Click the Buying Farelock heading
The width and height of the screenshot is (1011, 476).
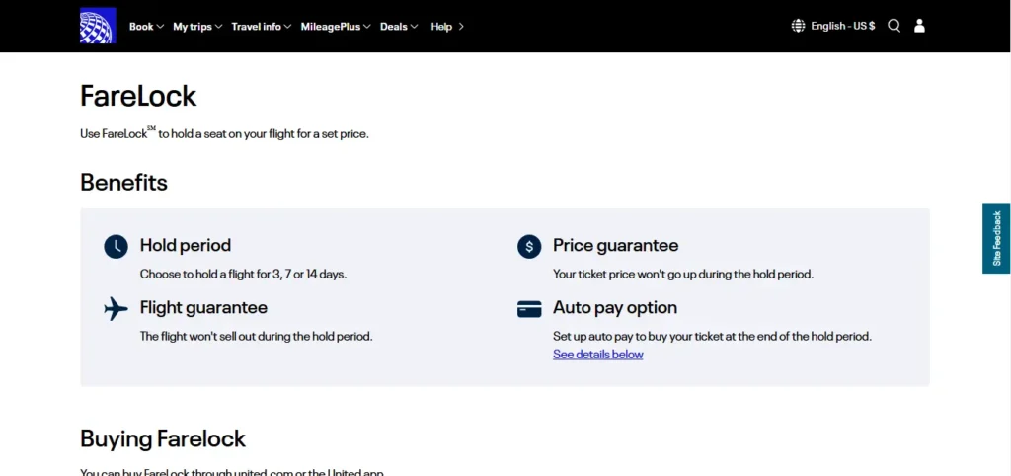coord(163,438)
